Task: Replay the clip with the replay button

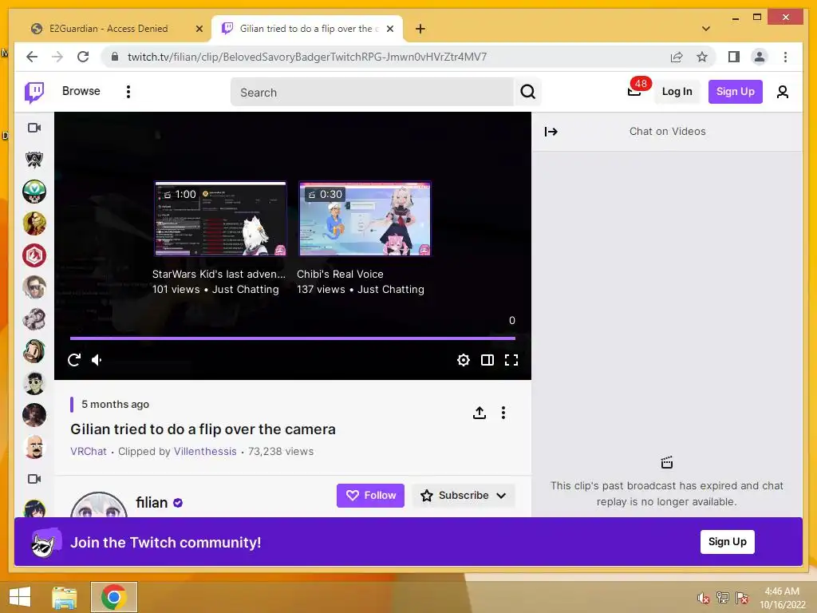Action: point(74,360)
